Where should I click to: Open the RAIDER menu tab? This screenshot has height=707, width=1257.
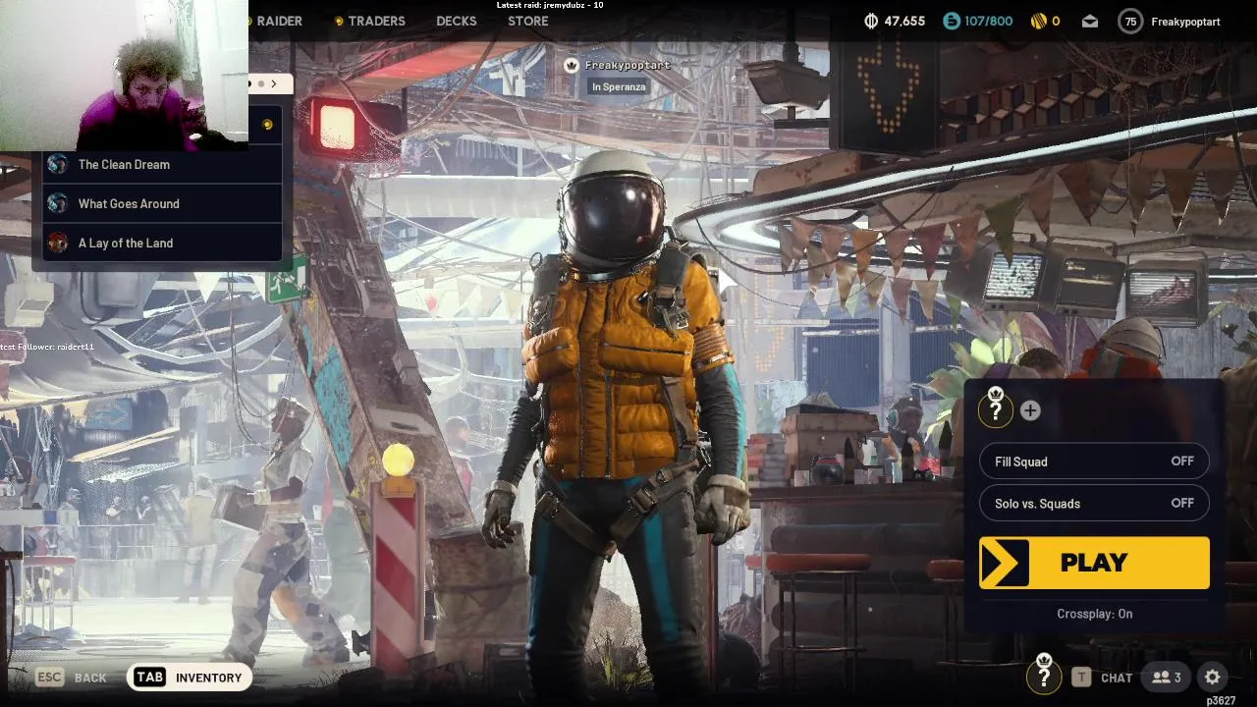coord(278,21)
